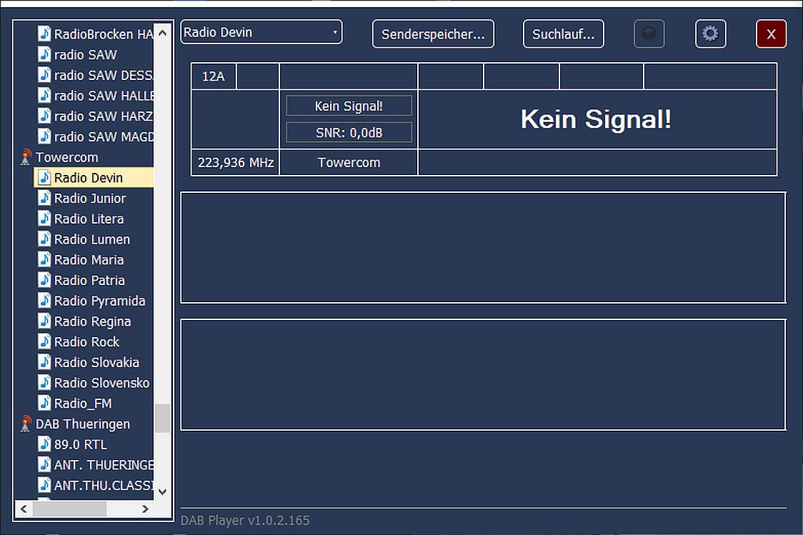803x535 pixels.
Task: Tune to the Radio Regina station label
Action: tap(93, 321)
